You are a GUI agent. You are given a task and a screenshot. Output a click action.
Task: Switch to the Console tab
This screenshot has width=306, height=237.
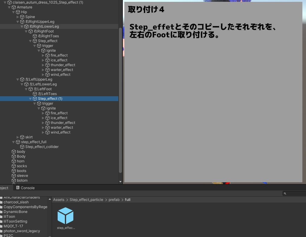pos(27,188)
